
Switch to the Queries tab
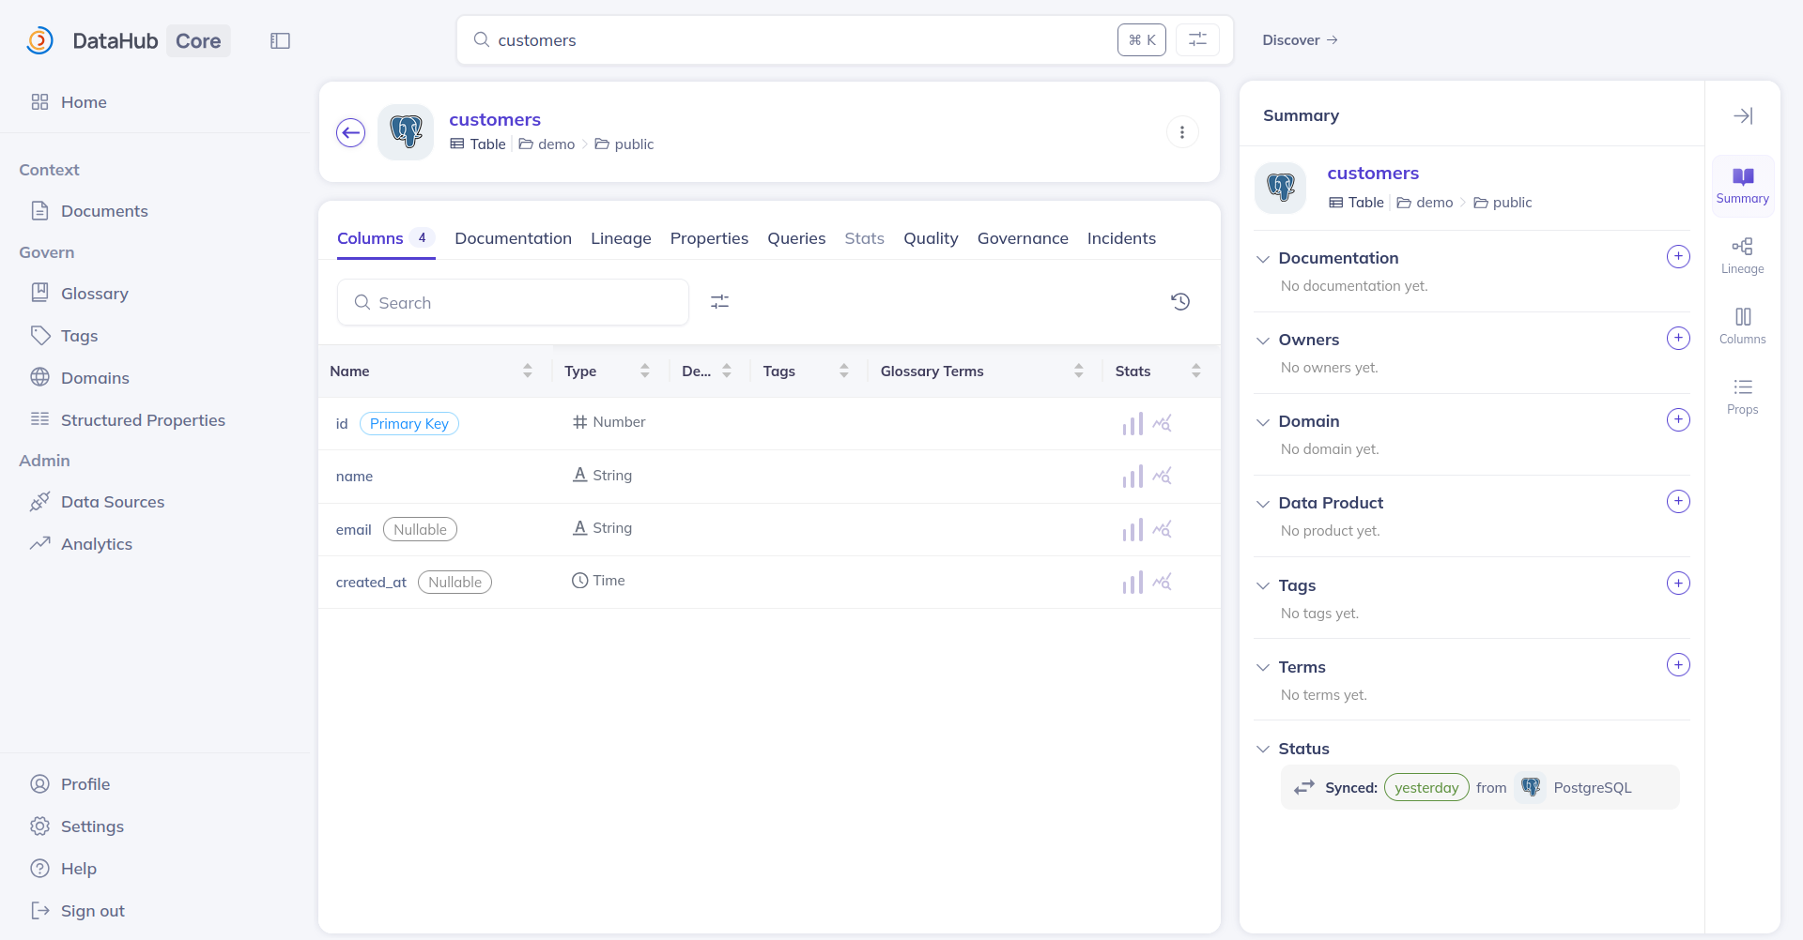pyautogui.click(x=796, y=238)
